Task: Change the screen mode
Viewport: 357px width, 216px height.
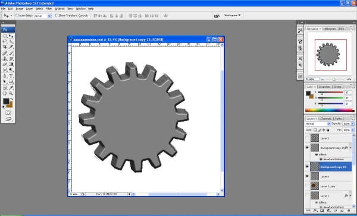Action: pyautogui.click(x=8, y=119)
